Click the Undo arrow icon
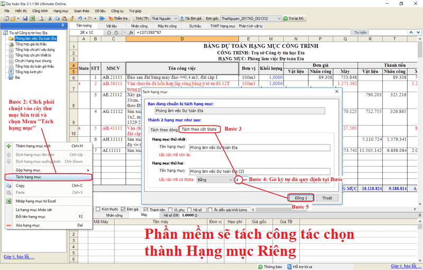 (80, 19)
